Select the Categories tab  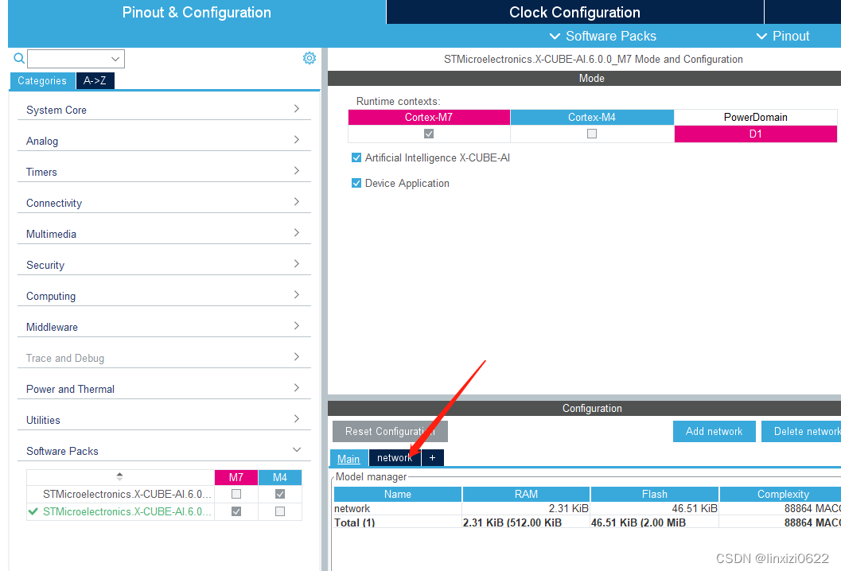tap(42, 81)
